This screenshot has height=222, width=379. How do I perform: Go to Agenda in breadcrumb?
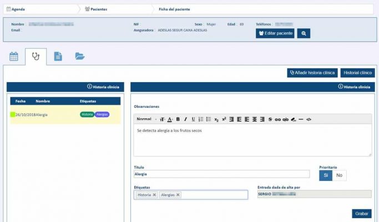tap(18, 9)
